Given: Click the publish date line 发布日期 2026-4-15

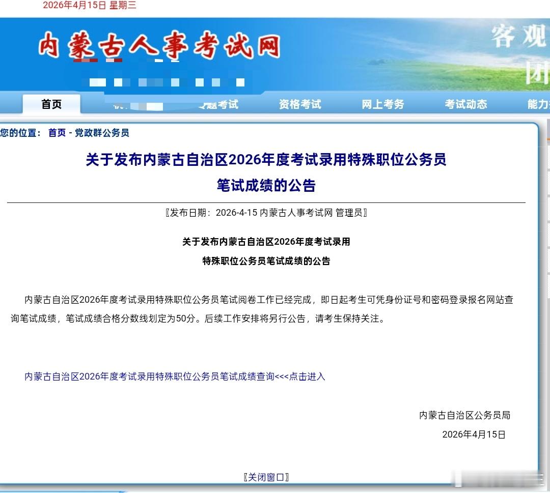Looking at the screenshot, I should click(x=266, y=213).
